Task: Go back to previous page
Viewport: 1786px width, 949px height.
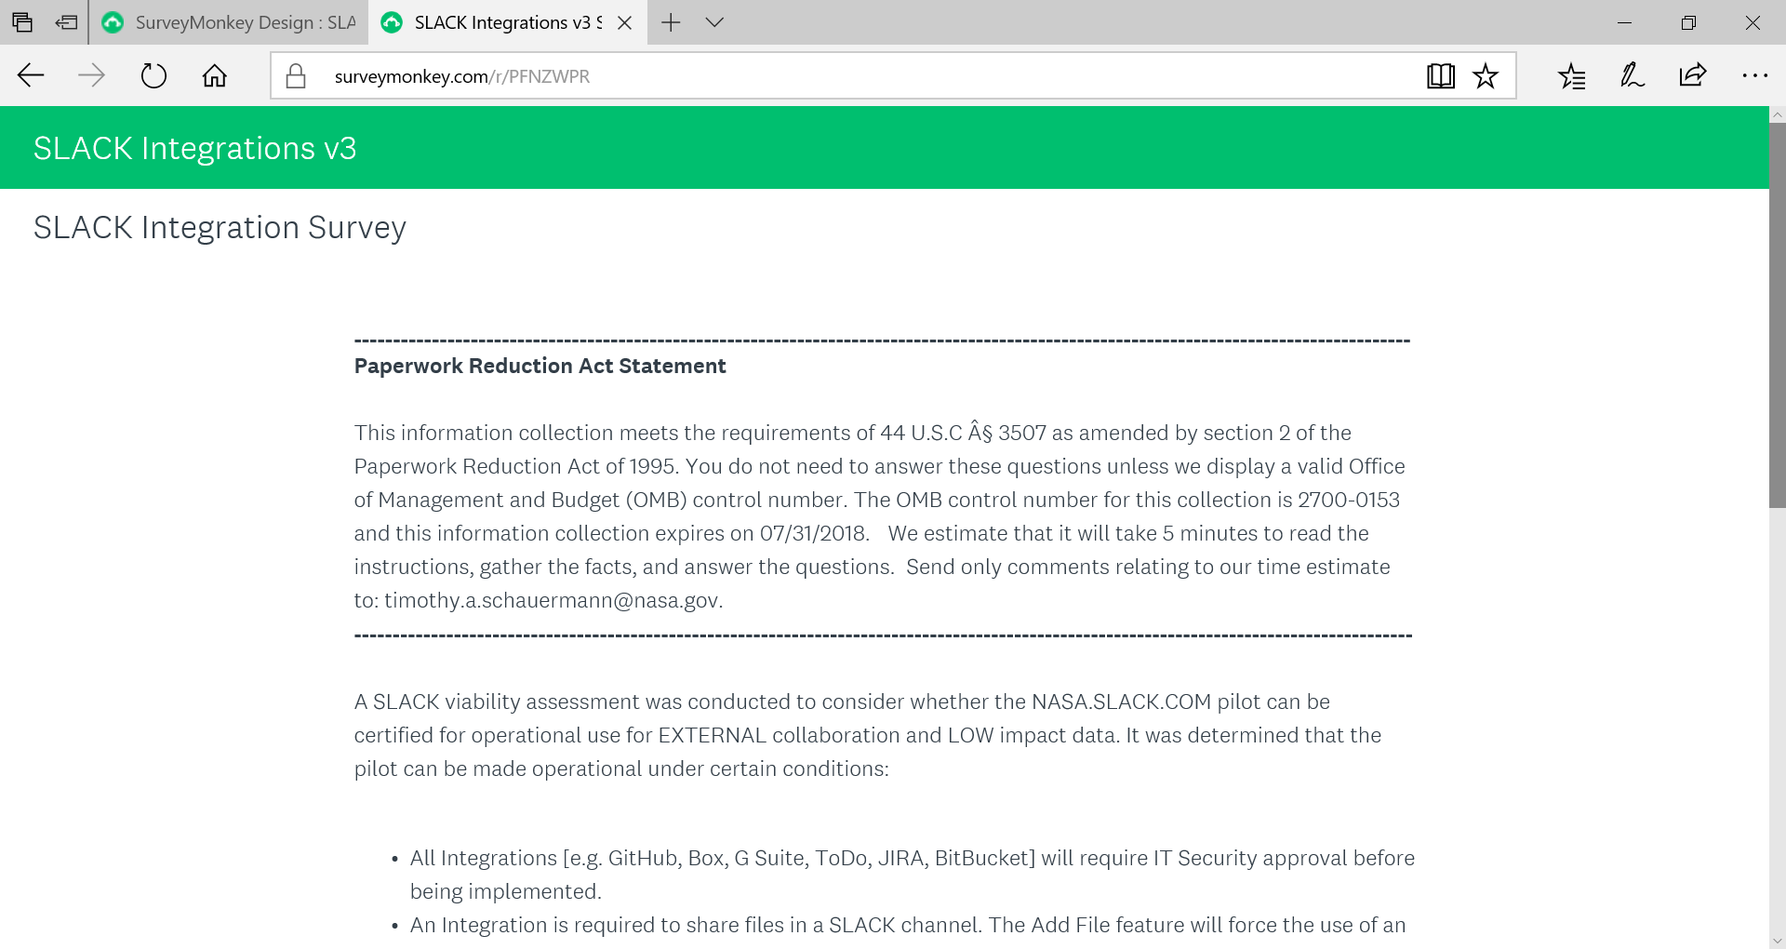Action: [31, 75]
